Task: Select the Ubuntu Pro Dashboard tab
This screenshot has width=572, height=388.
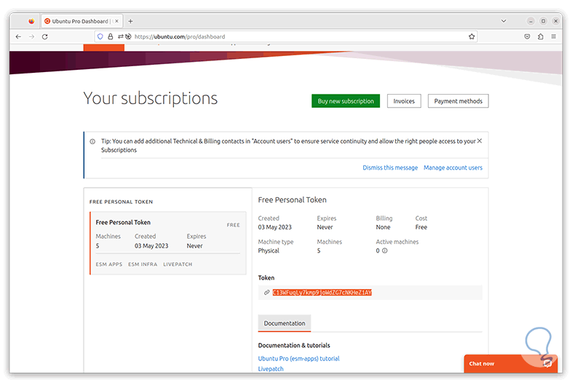Action: [x=82, y=21]
